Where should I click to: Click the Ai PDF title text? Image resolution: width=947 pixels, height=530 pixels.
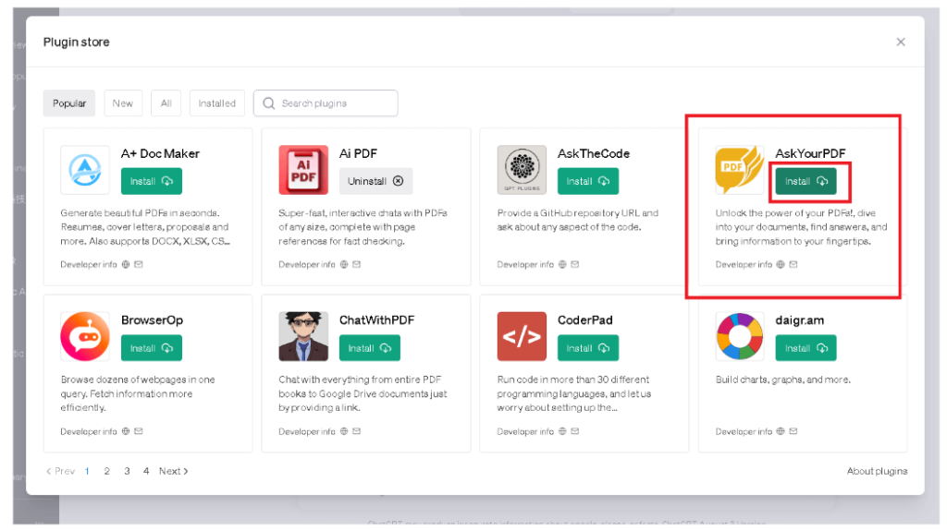point(358,154)
